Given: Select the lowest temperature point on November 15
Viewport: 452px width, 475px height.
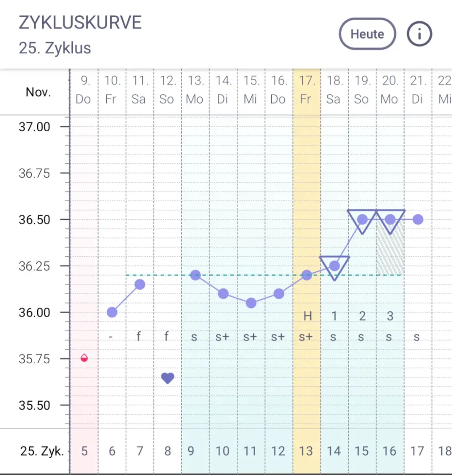Looking at the screenshot, I should pyautogui.click(x=250, y=303).
